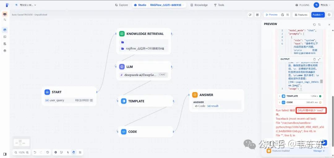Expand the CODE trace row

[300, 102]
